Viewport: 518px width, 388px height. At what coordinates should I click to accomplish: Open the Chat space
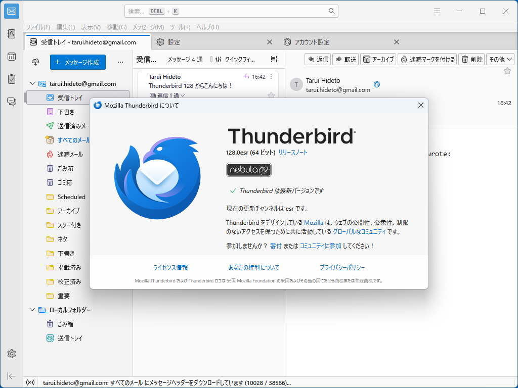click(11, 101)
